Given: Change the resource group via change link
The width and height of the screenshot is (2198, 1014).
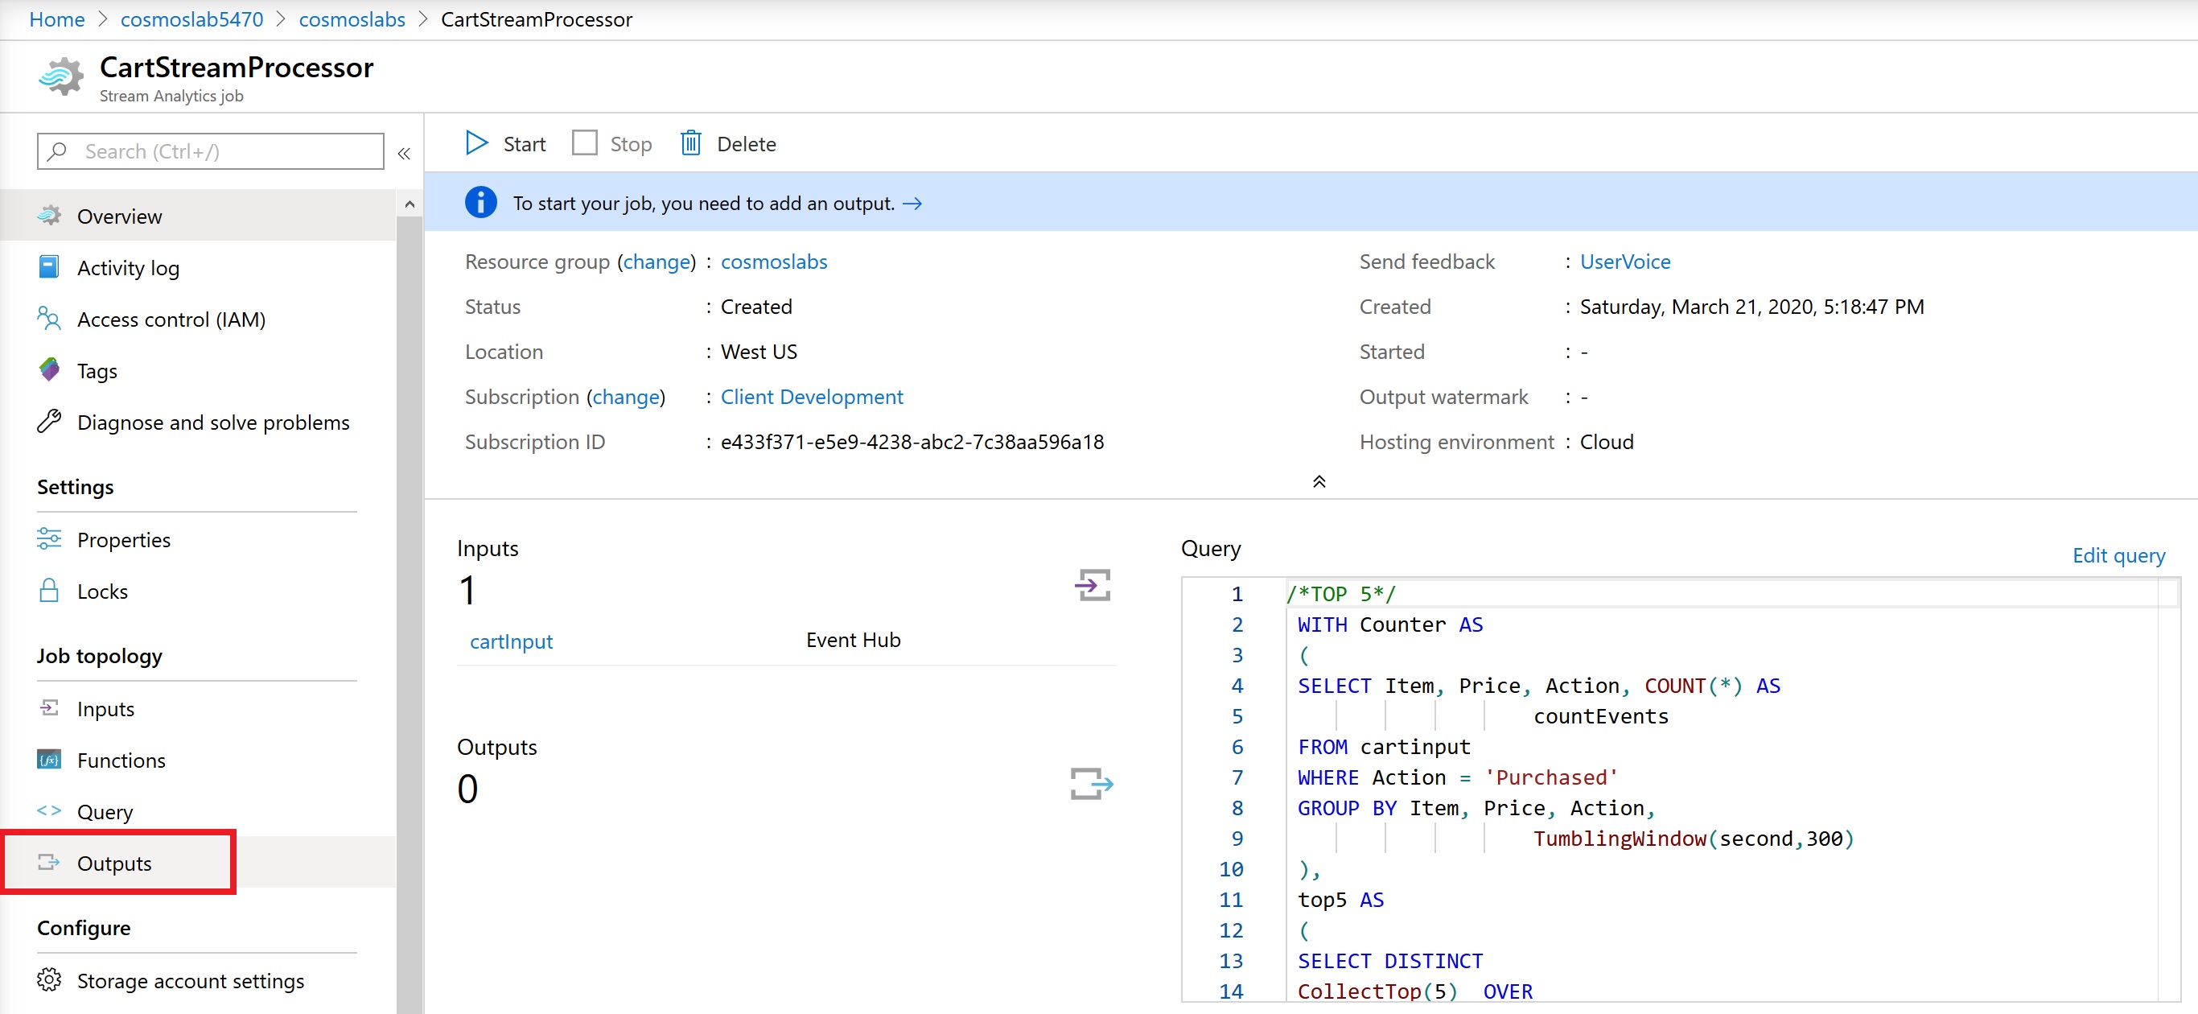Looking at the screenshot, I should 657,262.
